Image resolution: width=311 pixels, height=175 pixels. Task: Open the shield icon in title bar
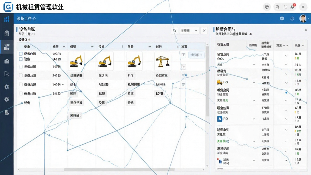point(267,7)
